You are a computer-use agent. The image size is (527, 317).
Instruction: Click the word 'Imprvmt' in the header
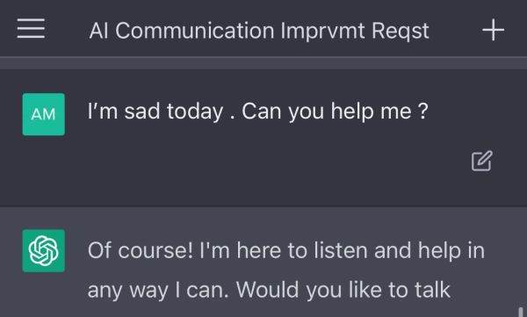322,31
